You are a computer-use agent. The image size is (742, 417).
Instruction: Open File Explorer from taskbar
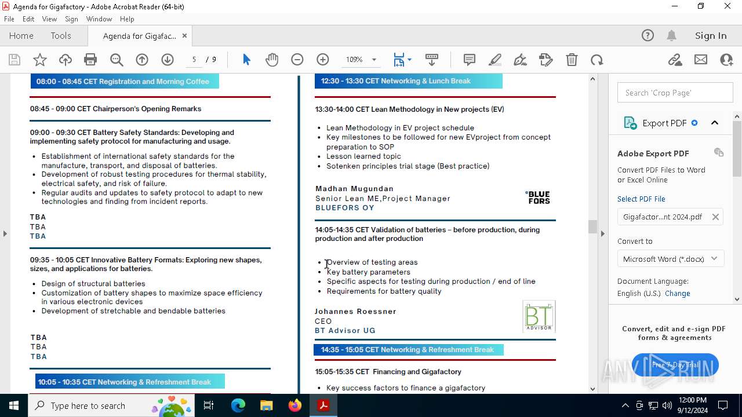click(266, 405)
